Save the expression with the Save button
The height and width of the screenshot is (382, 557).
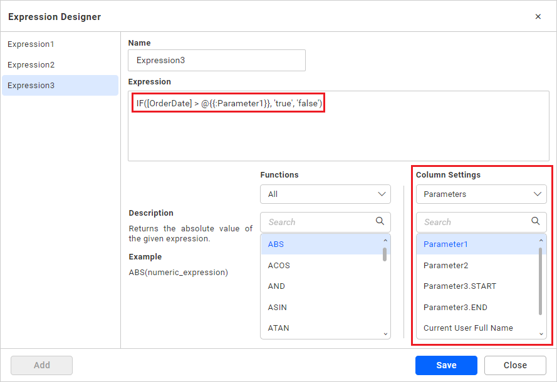click(x=446, y=365)
